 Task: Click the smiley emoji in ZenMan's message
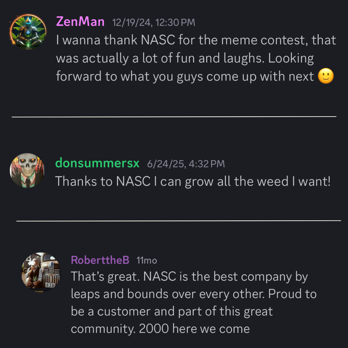coord(325,76)
